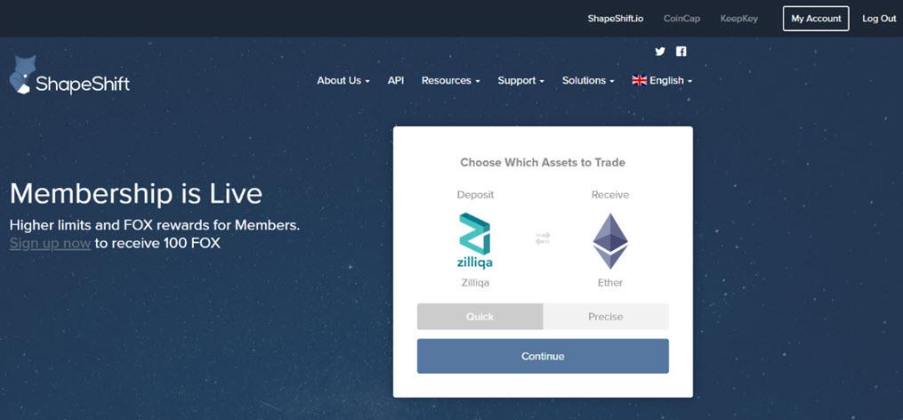This screenshot has height=420, width=903.
Task: Toggle the Quick trade mode
Action: (x=480, y=316)
